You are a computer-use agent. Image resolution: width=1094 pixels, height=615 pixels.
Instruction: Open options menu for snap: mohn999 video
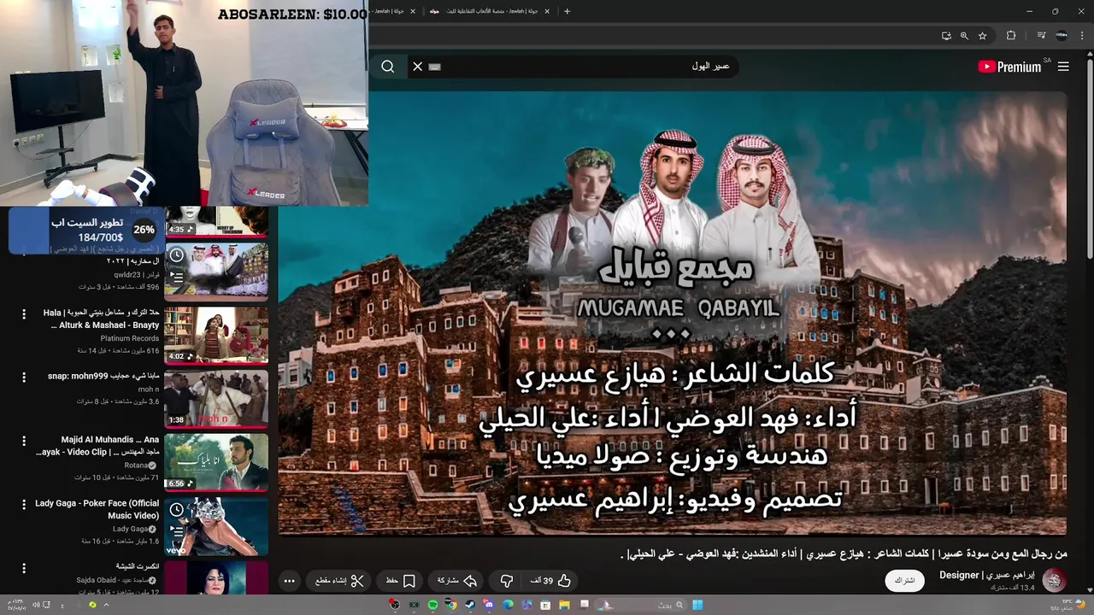click(24, 377)
